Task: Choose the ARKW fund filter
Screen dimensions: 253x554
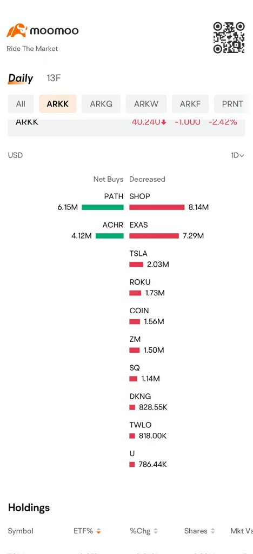Action: (x=146, y=104)
